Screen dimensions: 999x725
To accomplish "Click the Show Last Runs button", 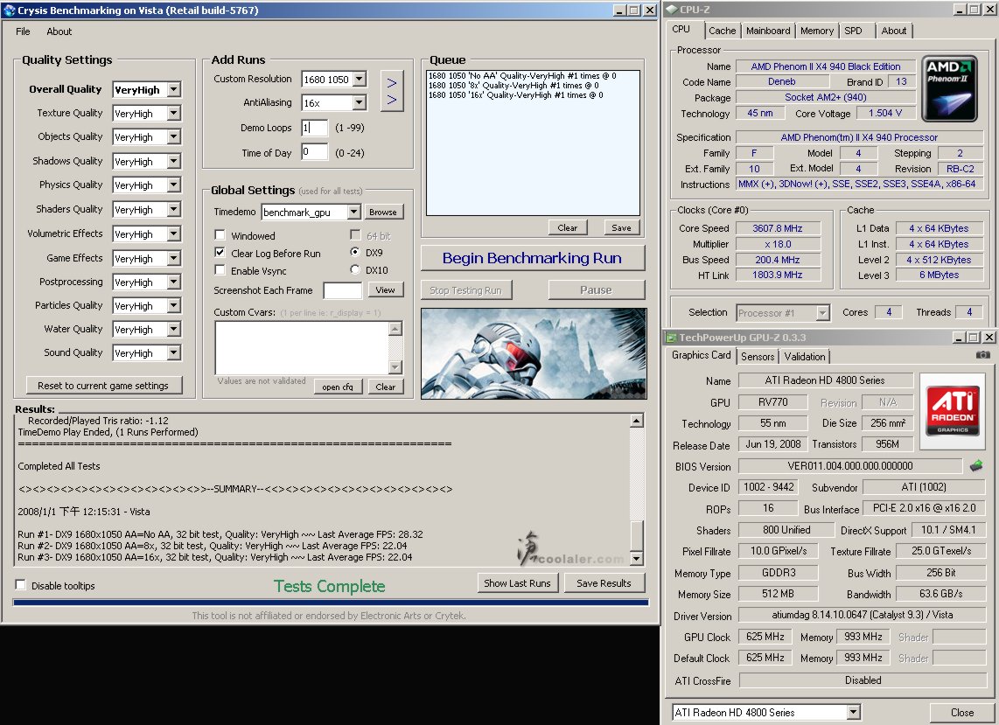I will tap(517, 583).
